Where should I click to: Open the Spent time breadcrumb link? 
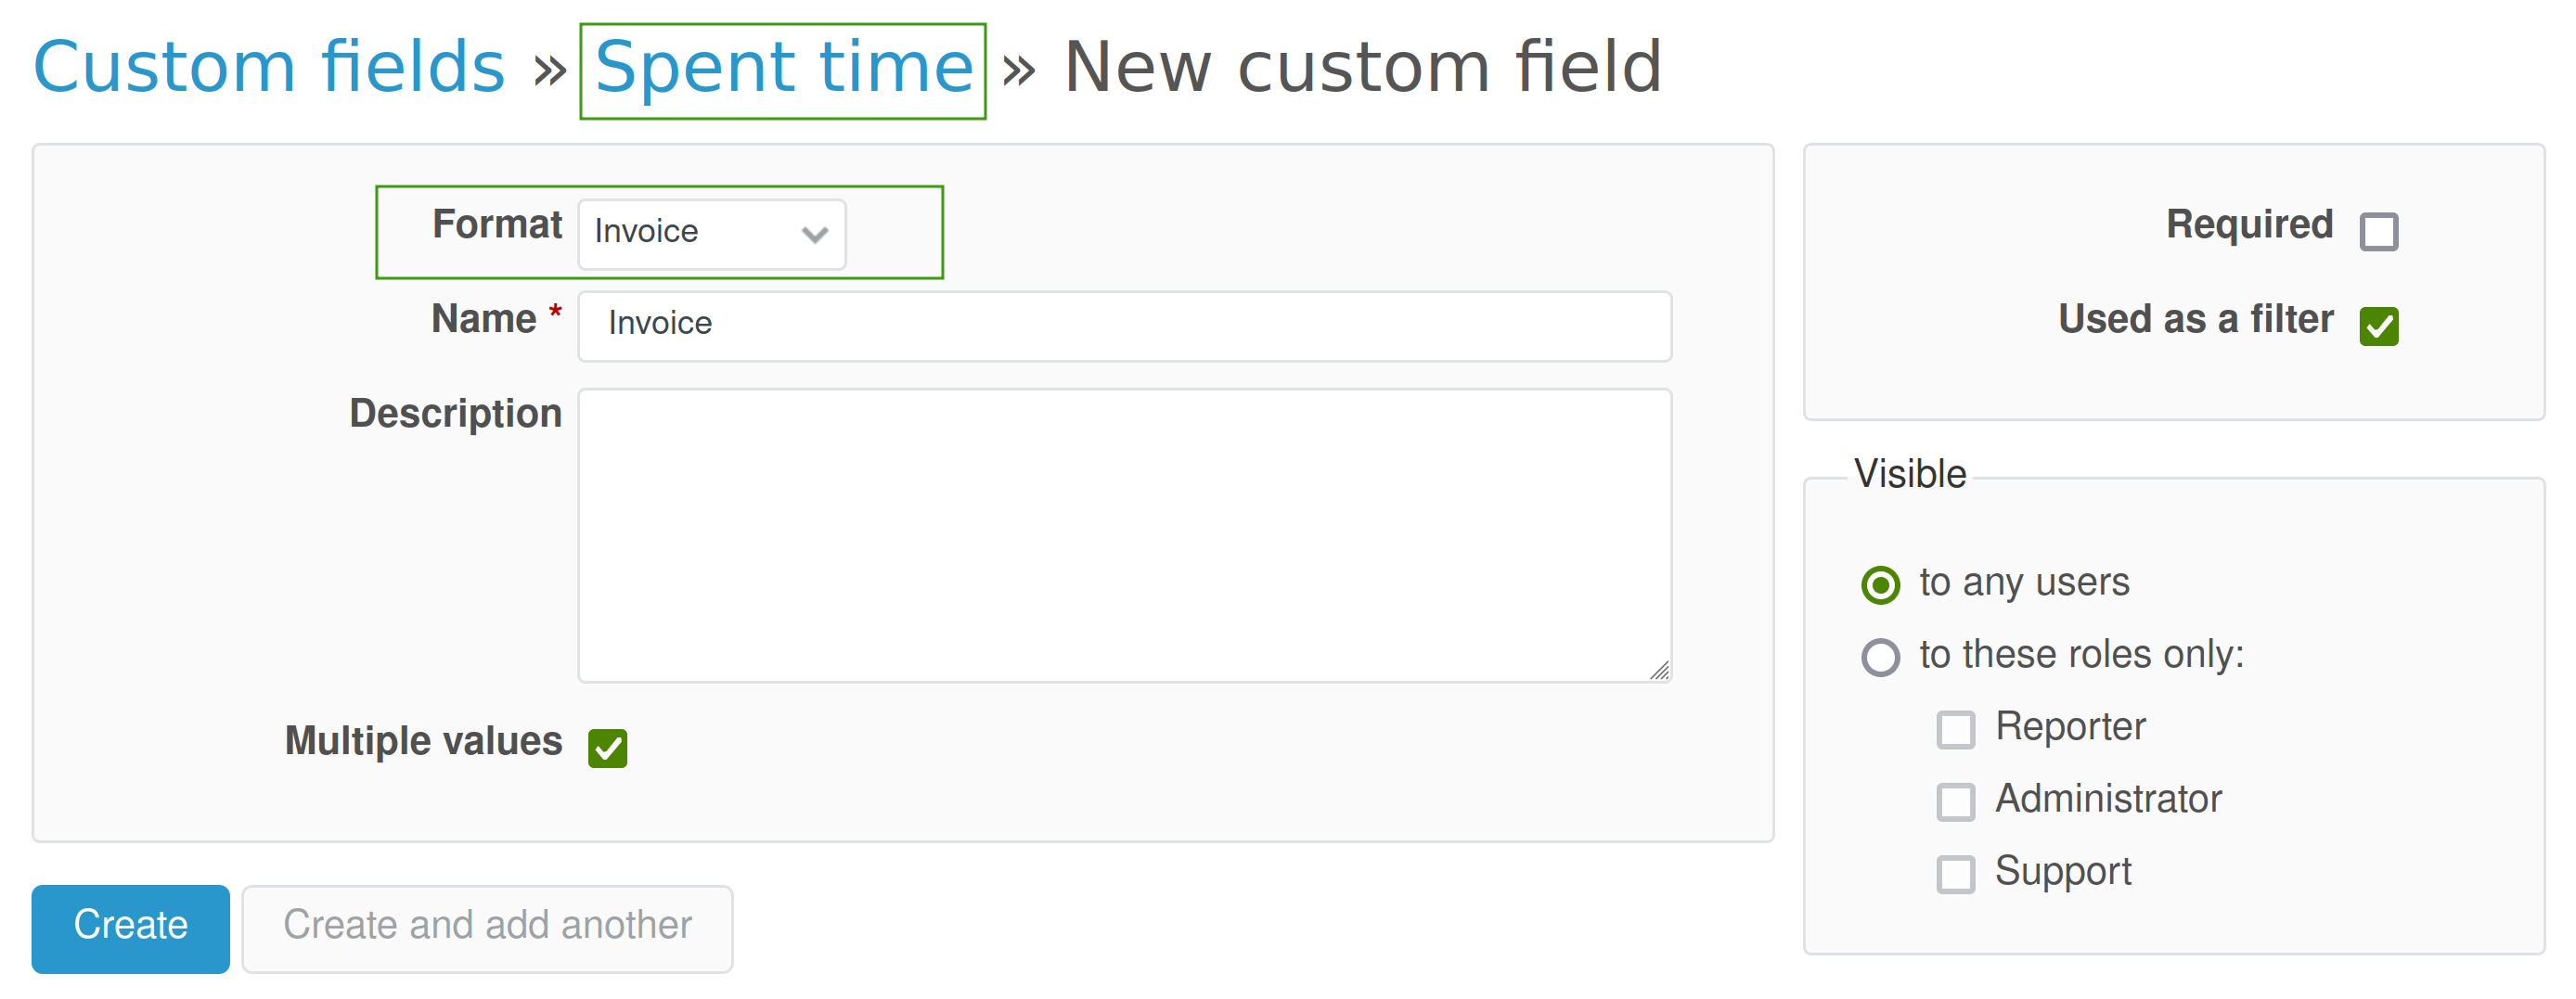pyautogui.click(x=783, y=68)
